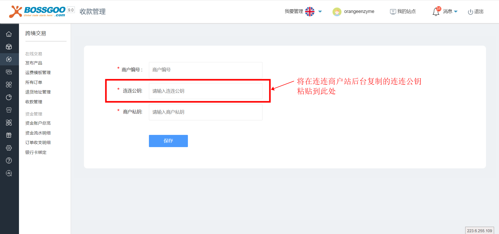Open 银行卡绑定 in the side menu
The height and width of the screenshot is (234, 499).
tap(36, 153)
